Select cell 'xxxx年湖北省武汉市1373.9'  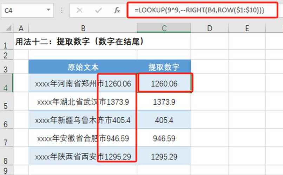click(x=83, y=101)
